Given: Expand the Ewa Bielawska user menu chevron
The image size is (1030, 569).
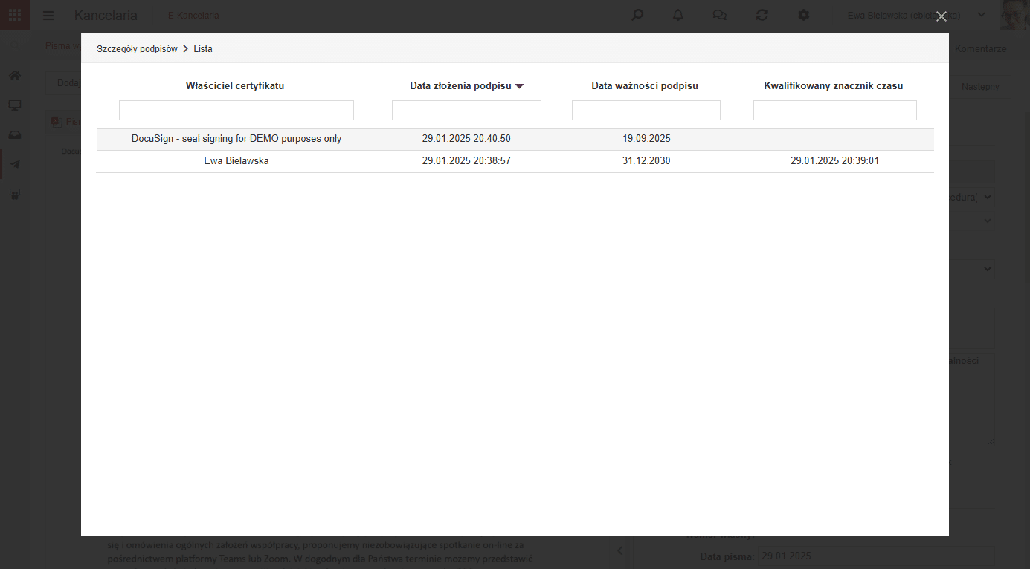Looking at the screenshot, I should point(981,15).
